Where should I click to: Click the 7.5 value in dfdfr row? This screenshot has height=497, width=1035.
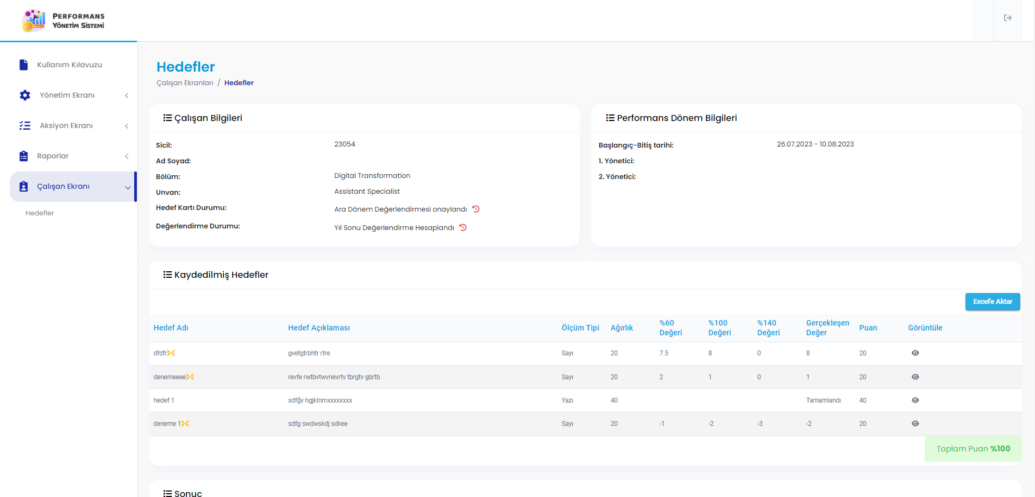tap(664, 353)
